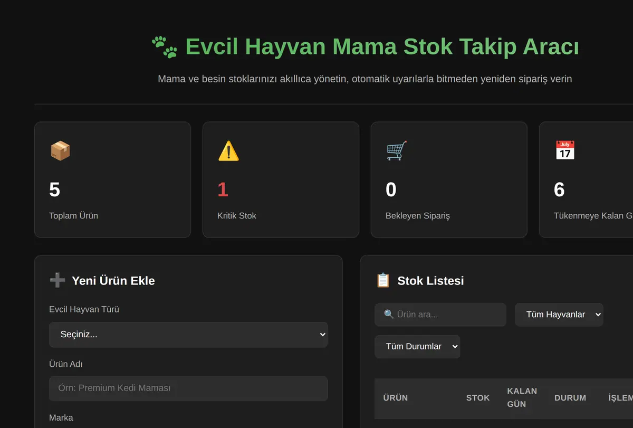Click the Tükenmeye Kalan value 6
This screenshot has width=633, height=428.
click(x=559, y=189)
